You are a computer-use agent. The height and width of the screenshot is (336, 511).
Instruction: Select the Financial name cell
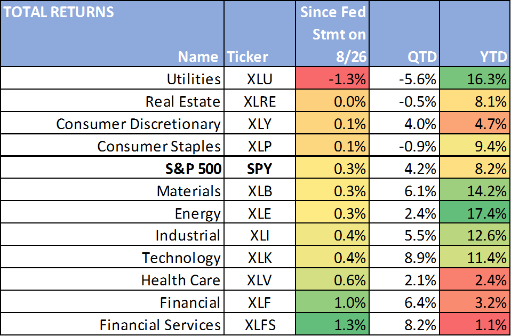113,302
